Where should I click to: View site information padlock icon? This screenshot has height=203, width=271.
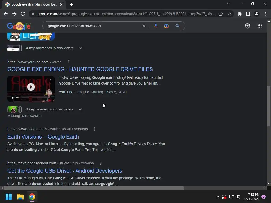(x=33, y=14)
